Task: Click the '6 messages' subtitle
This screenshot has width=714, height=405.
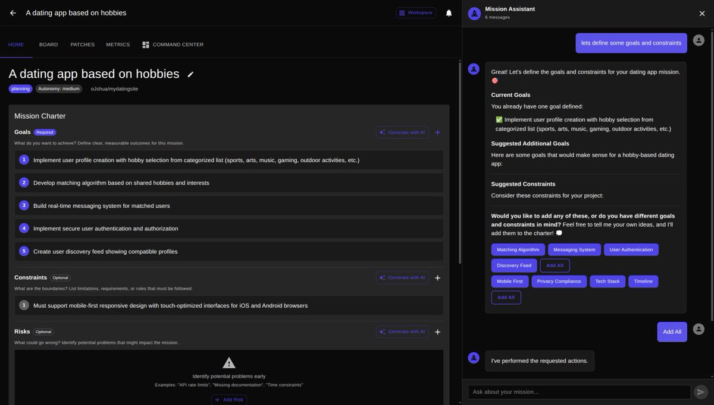Action: [497, 17]
